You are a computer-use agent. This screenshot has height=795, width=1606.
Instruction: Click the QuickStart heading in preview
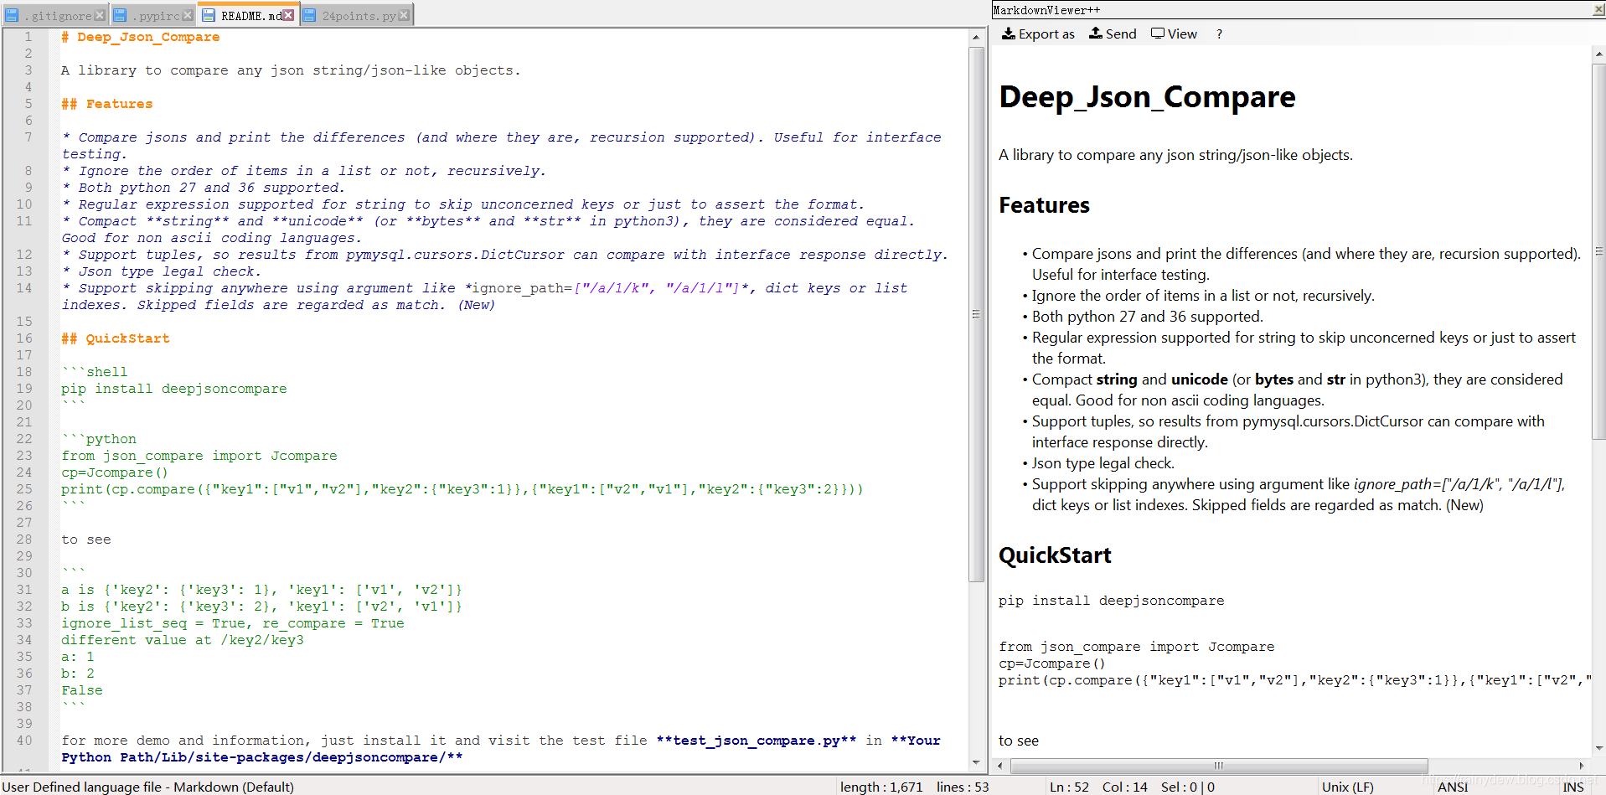point(1055,555)
